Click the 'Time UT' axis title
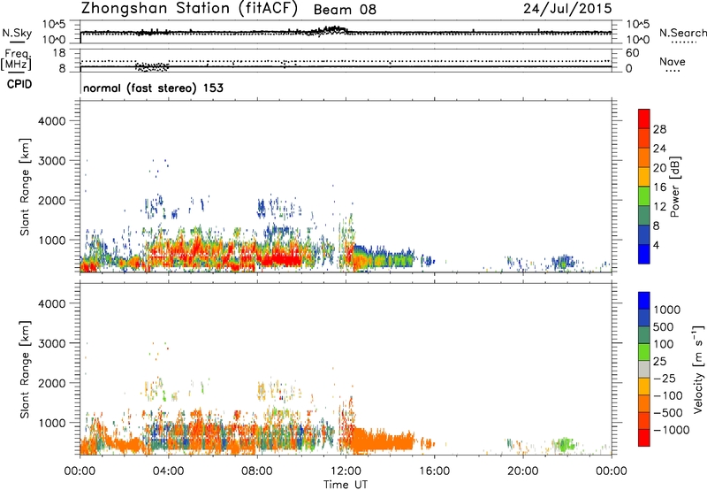The width and height of the screenshot is (707, 490). [x=346, y=485]
